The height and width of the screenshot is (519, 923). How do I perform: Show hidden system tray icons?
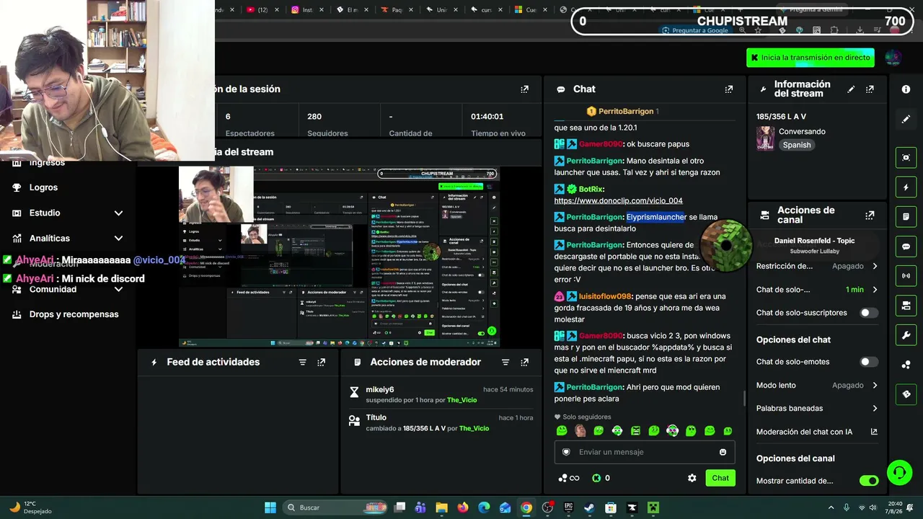831,507
